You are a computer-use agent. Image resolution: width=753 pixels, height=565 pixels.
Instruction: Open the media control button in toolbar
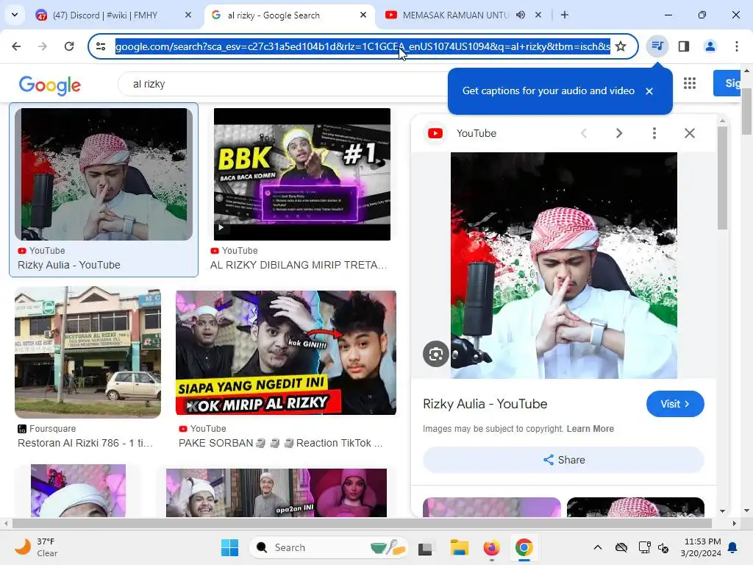[x=657, y=46]
